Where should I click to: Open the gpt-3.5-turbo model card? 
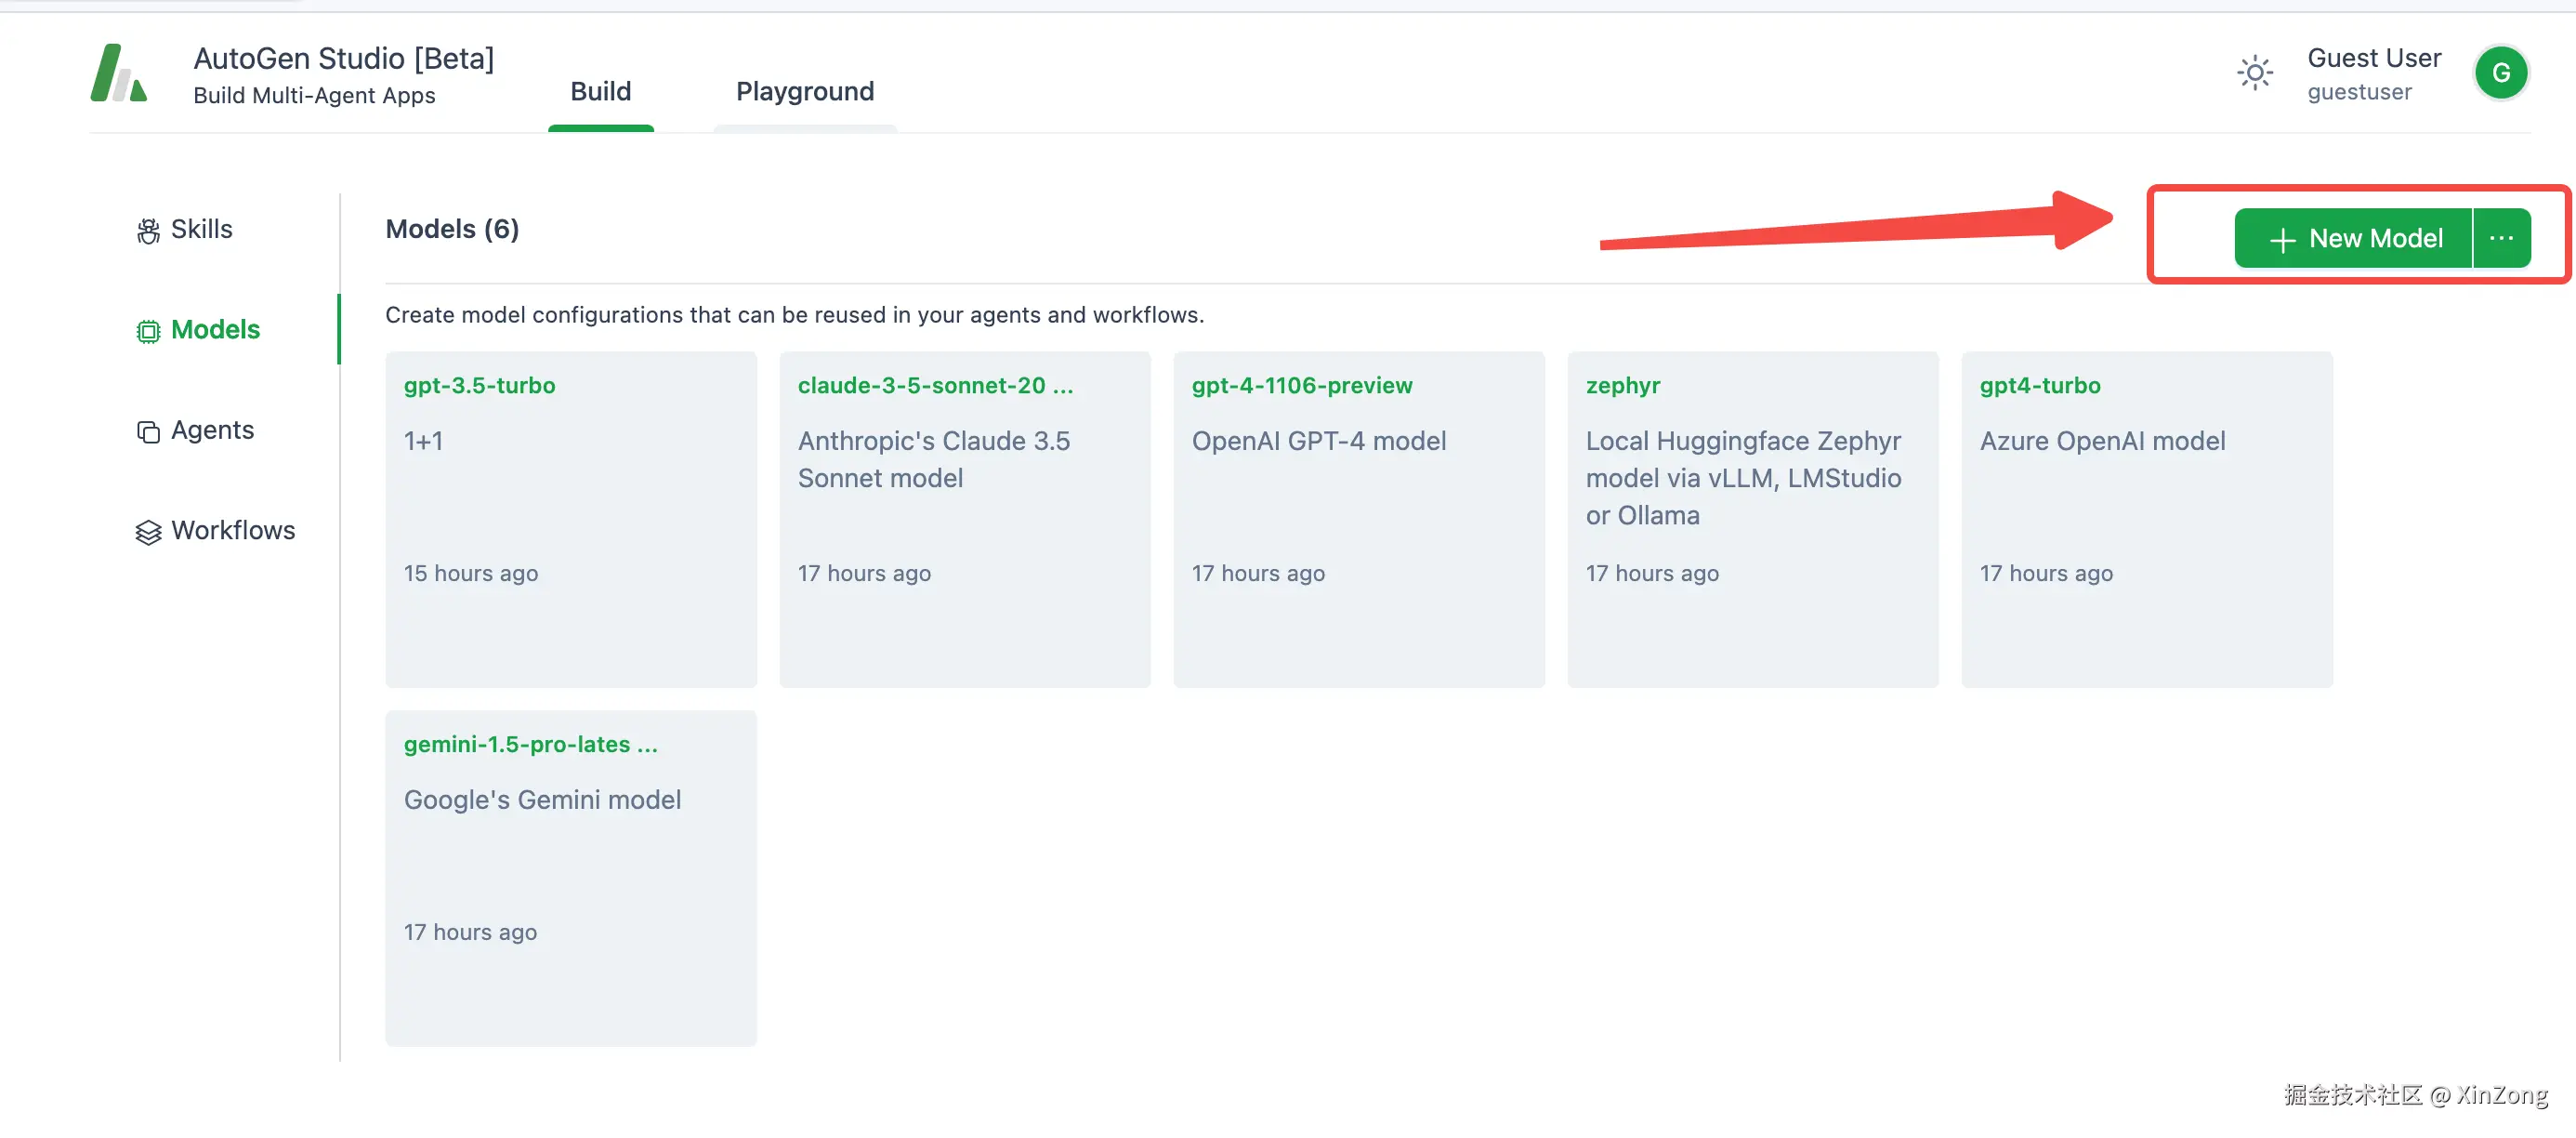point(570,519)
